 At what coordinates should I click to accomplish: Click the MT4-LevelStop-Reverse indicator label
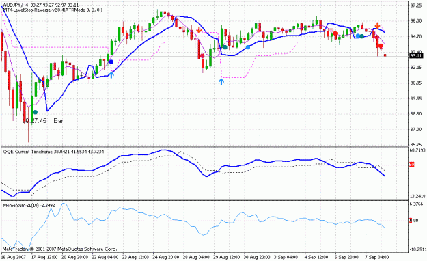(x=53, y=10)
